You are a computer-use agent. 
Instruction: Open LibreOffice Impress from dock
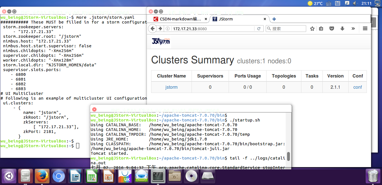pos(108,176)
